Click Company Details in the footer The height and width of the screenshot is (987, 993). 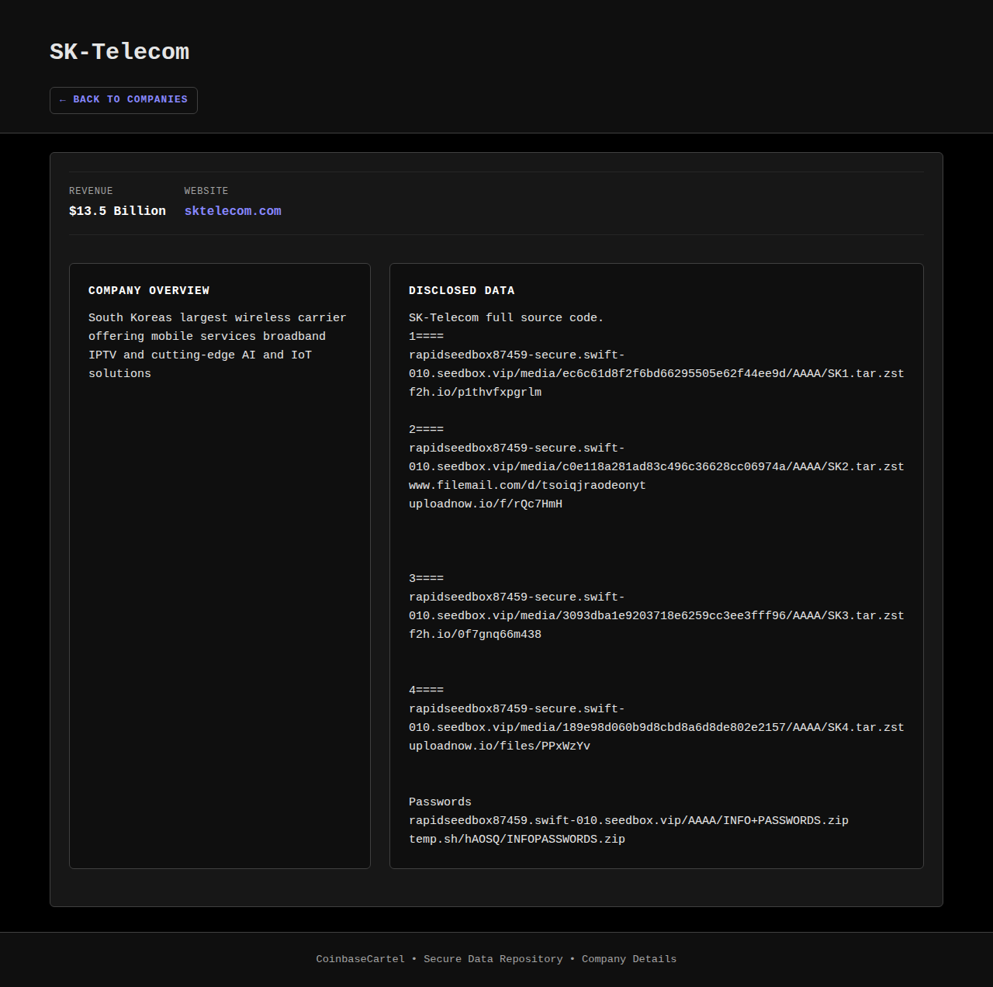click(628, 959)
